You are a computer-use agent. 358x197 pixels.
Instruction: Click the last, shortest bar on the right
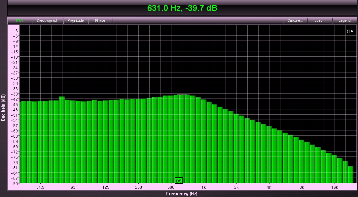coord(351,175)
